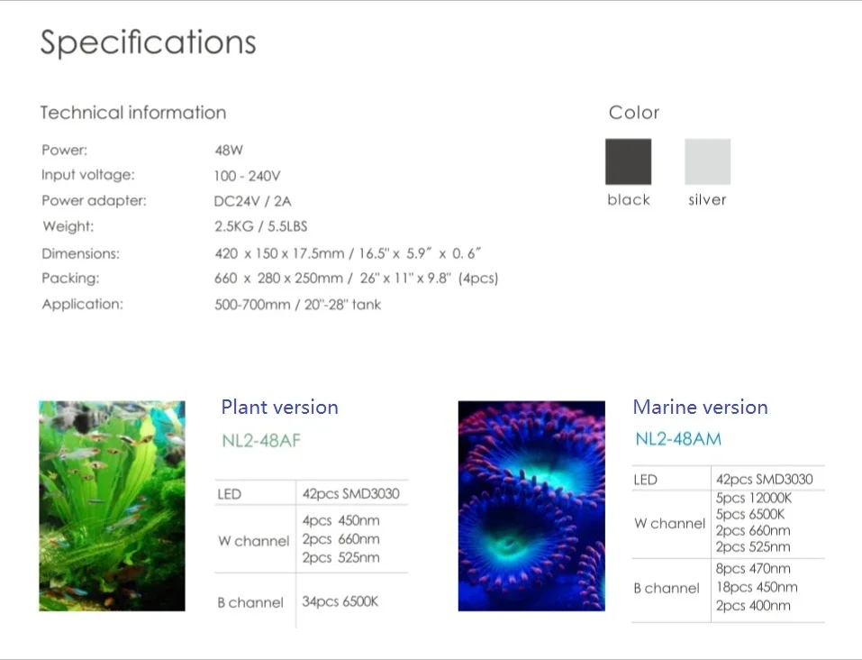Click the 'Technical information' heading
The image size is (862, 660).
click(133, 113)
